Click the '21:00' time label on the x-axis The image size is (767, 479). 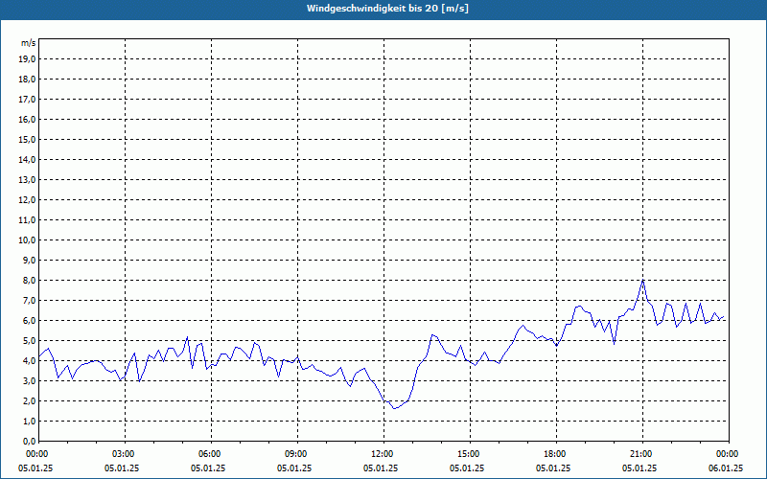[642, 454]
